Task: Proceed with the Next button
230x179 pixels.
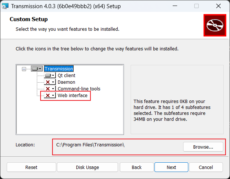Action: click(x=171, y=167)
